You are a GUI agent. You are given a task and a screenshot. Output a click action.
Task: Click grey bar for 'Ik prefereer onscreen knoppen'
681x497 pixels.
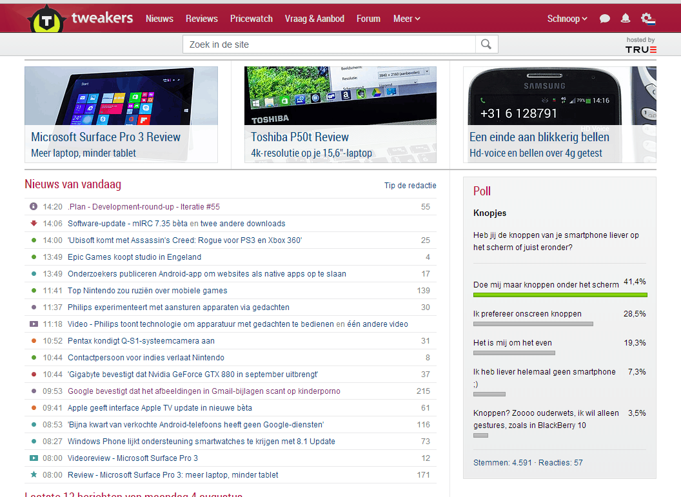click(x=533, y=324)
